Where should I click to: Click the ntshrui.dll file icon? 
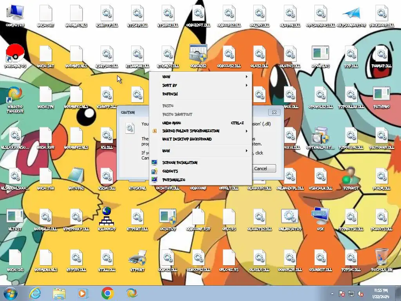point(168,15)
